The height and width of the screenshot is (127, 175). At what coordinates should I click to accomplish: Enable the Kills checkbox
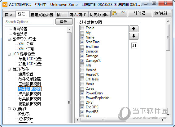pos(82,65)
